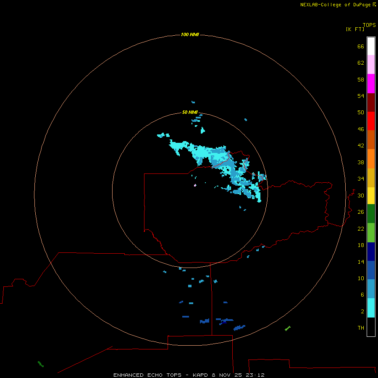The height and width of the screenshot is (378, 378).
Task: Click the [K FT] units label
Action: coord(355,29)
